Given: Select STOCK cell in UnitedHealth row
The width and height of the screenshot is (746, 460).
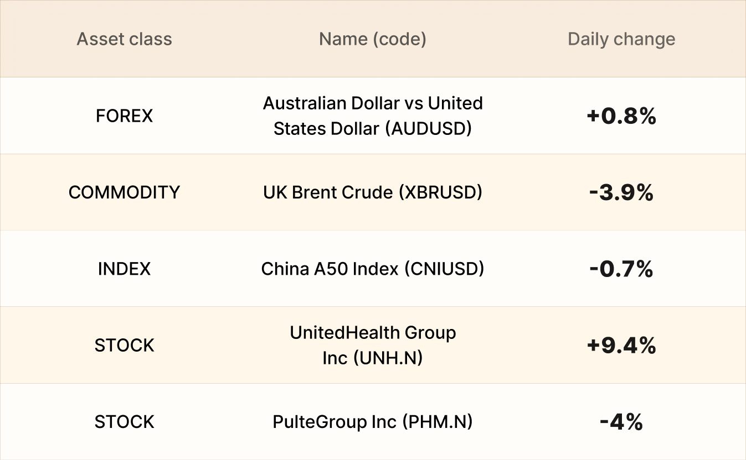Looking at the screenshot, I should point(124,345).
